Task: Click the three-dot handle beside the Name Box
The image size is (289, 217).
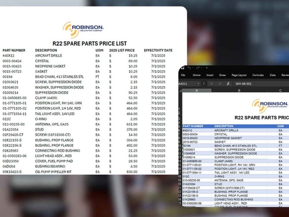Action: (204, 84)
